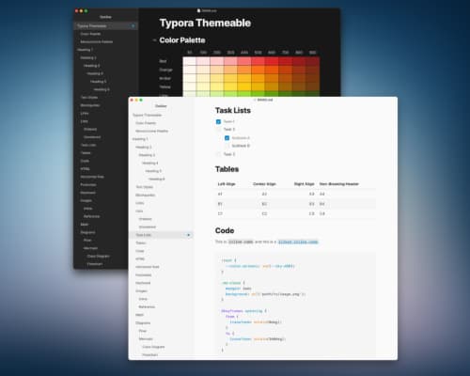This screenshot has width=470, height=376.
Task: Go to Text Styles in light window outline
Action: click(x=145, y=187)
